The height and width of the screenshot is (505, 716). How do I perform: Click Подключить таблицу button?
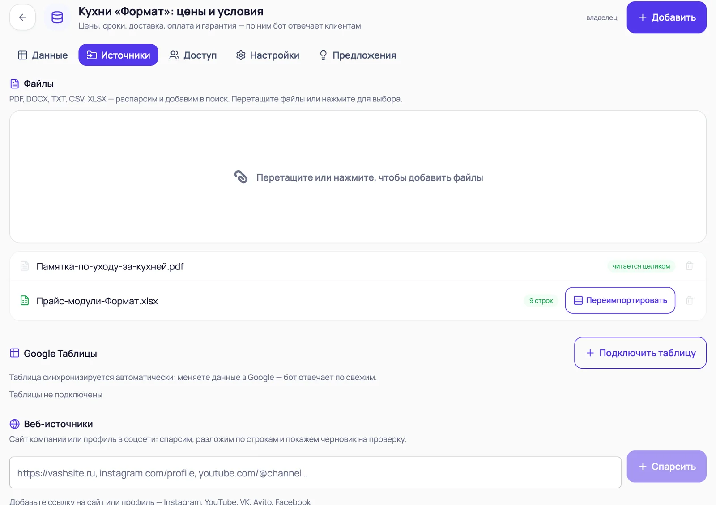[640, 353]
